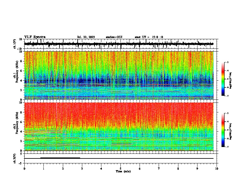
Task: Click the ch.1 spectrogram color scale bar
Action: pos(223,79)
